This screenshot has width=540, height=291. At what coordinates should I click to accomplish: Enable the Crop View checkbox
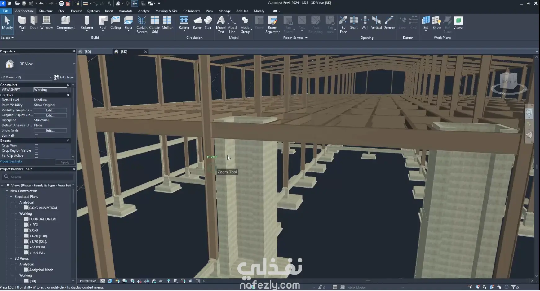[36, 146]
